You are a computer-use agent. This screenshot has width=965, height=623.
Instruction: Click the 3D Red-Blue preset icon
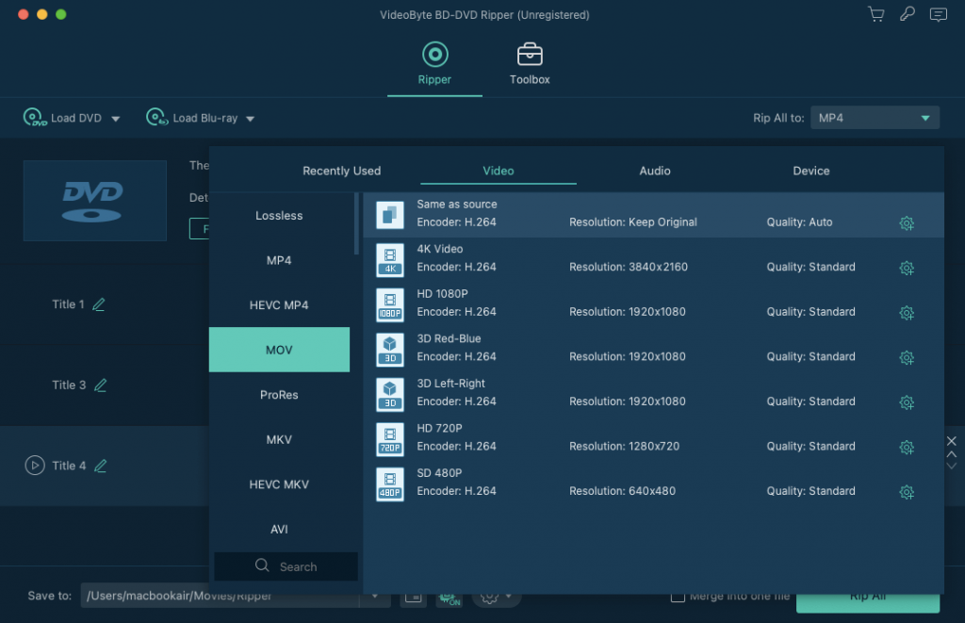[390, 350]
